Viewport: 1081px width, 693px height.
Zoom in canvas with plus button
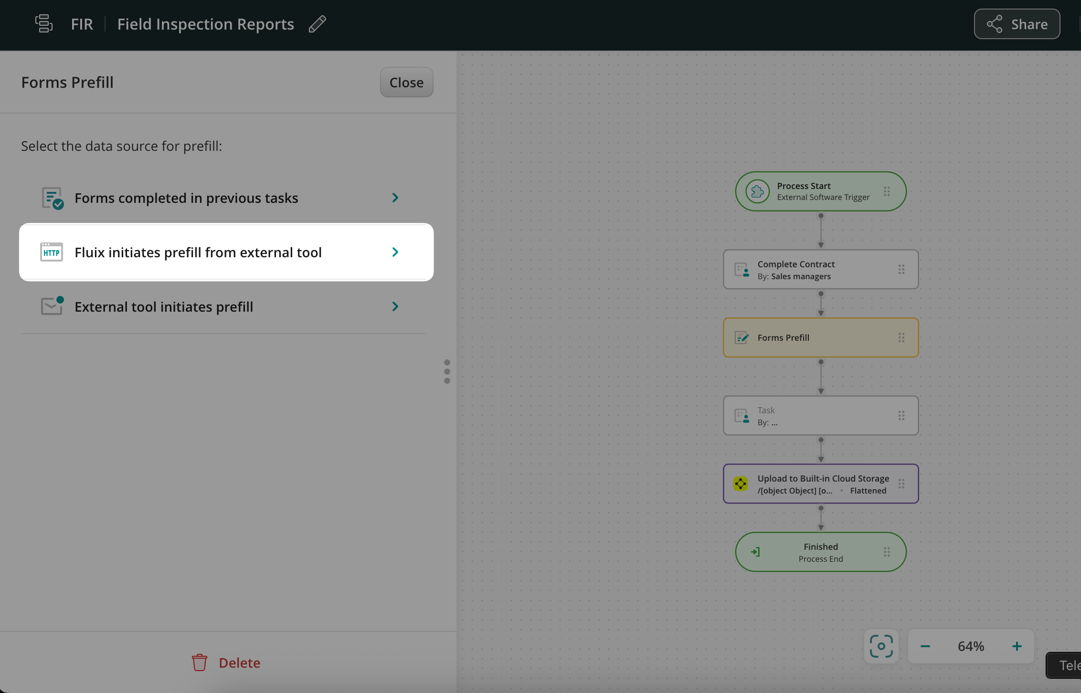[1017, 646]
